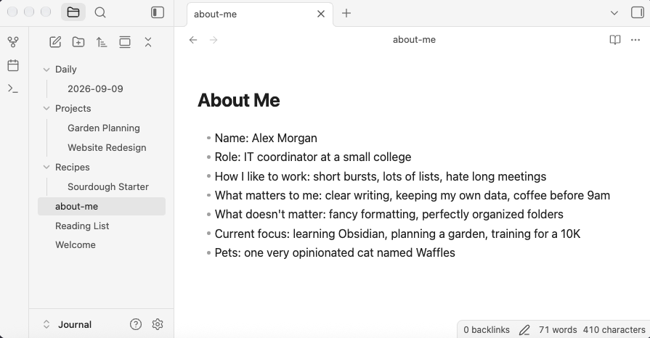Open the settings gear icon

click(158, 324)
